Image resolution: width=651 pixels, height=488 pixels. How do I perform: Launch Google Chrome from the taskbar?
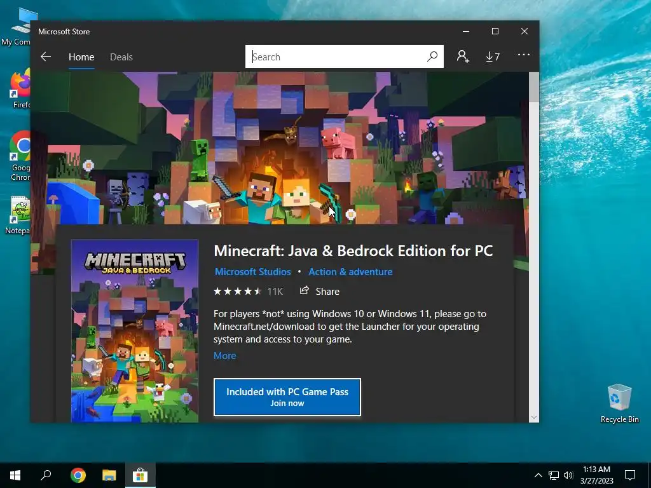point(78,475)
